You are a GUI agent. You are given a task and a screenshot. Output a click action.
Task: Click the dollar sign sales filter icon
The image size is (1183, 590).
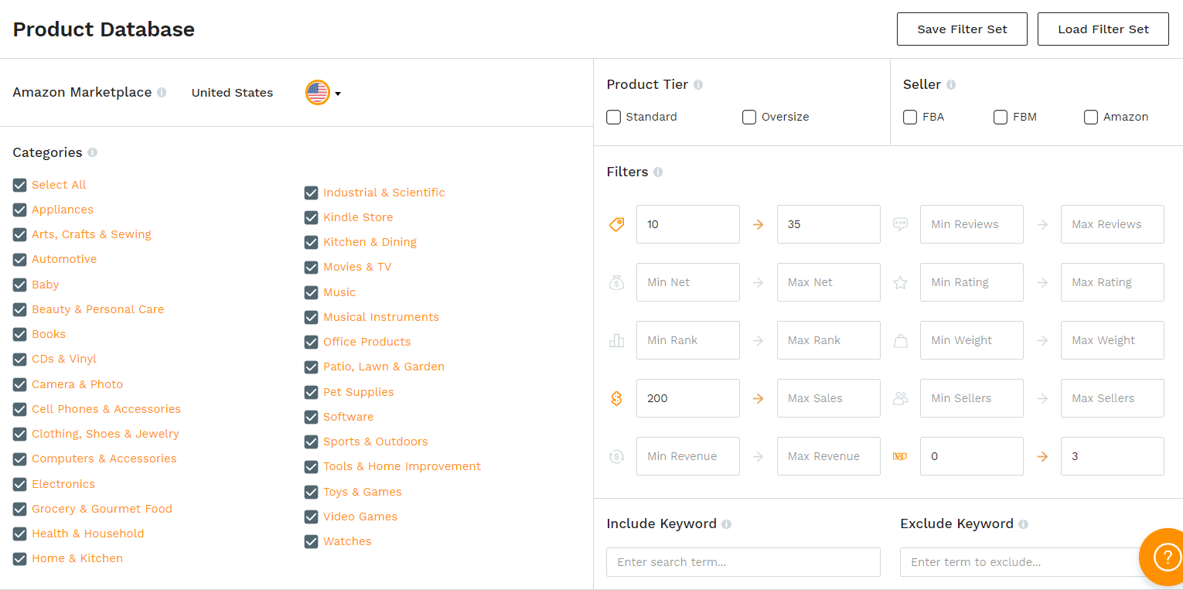[x=616, y=398]
